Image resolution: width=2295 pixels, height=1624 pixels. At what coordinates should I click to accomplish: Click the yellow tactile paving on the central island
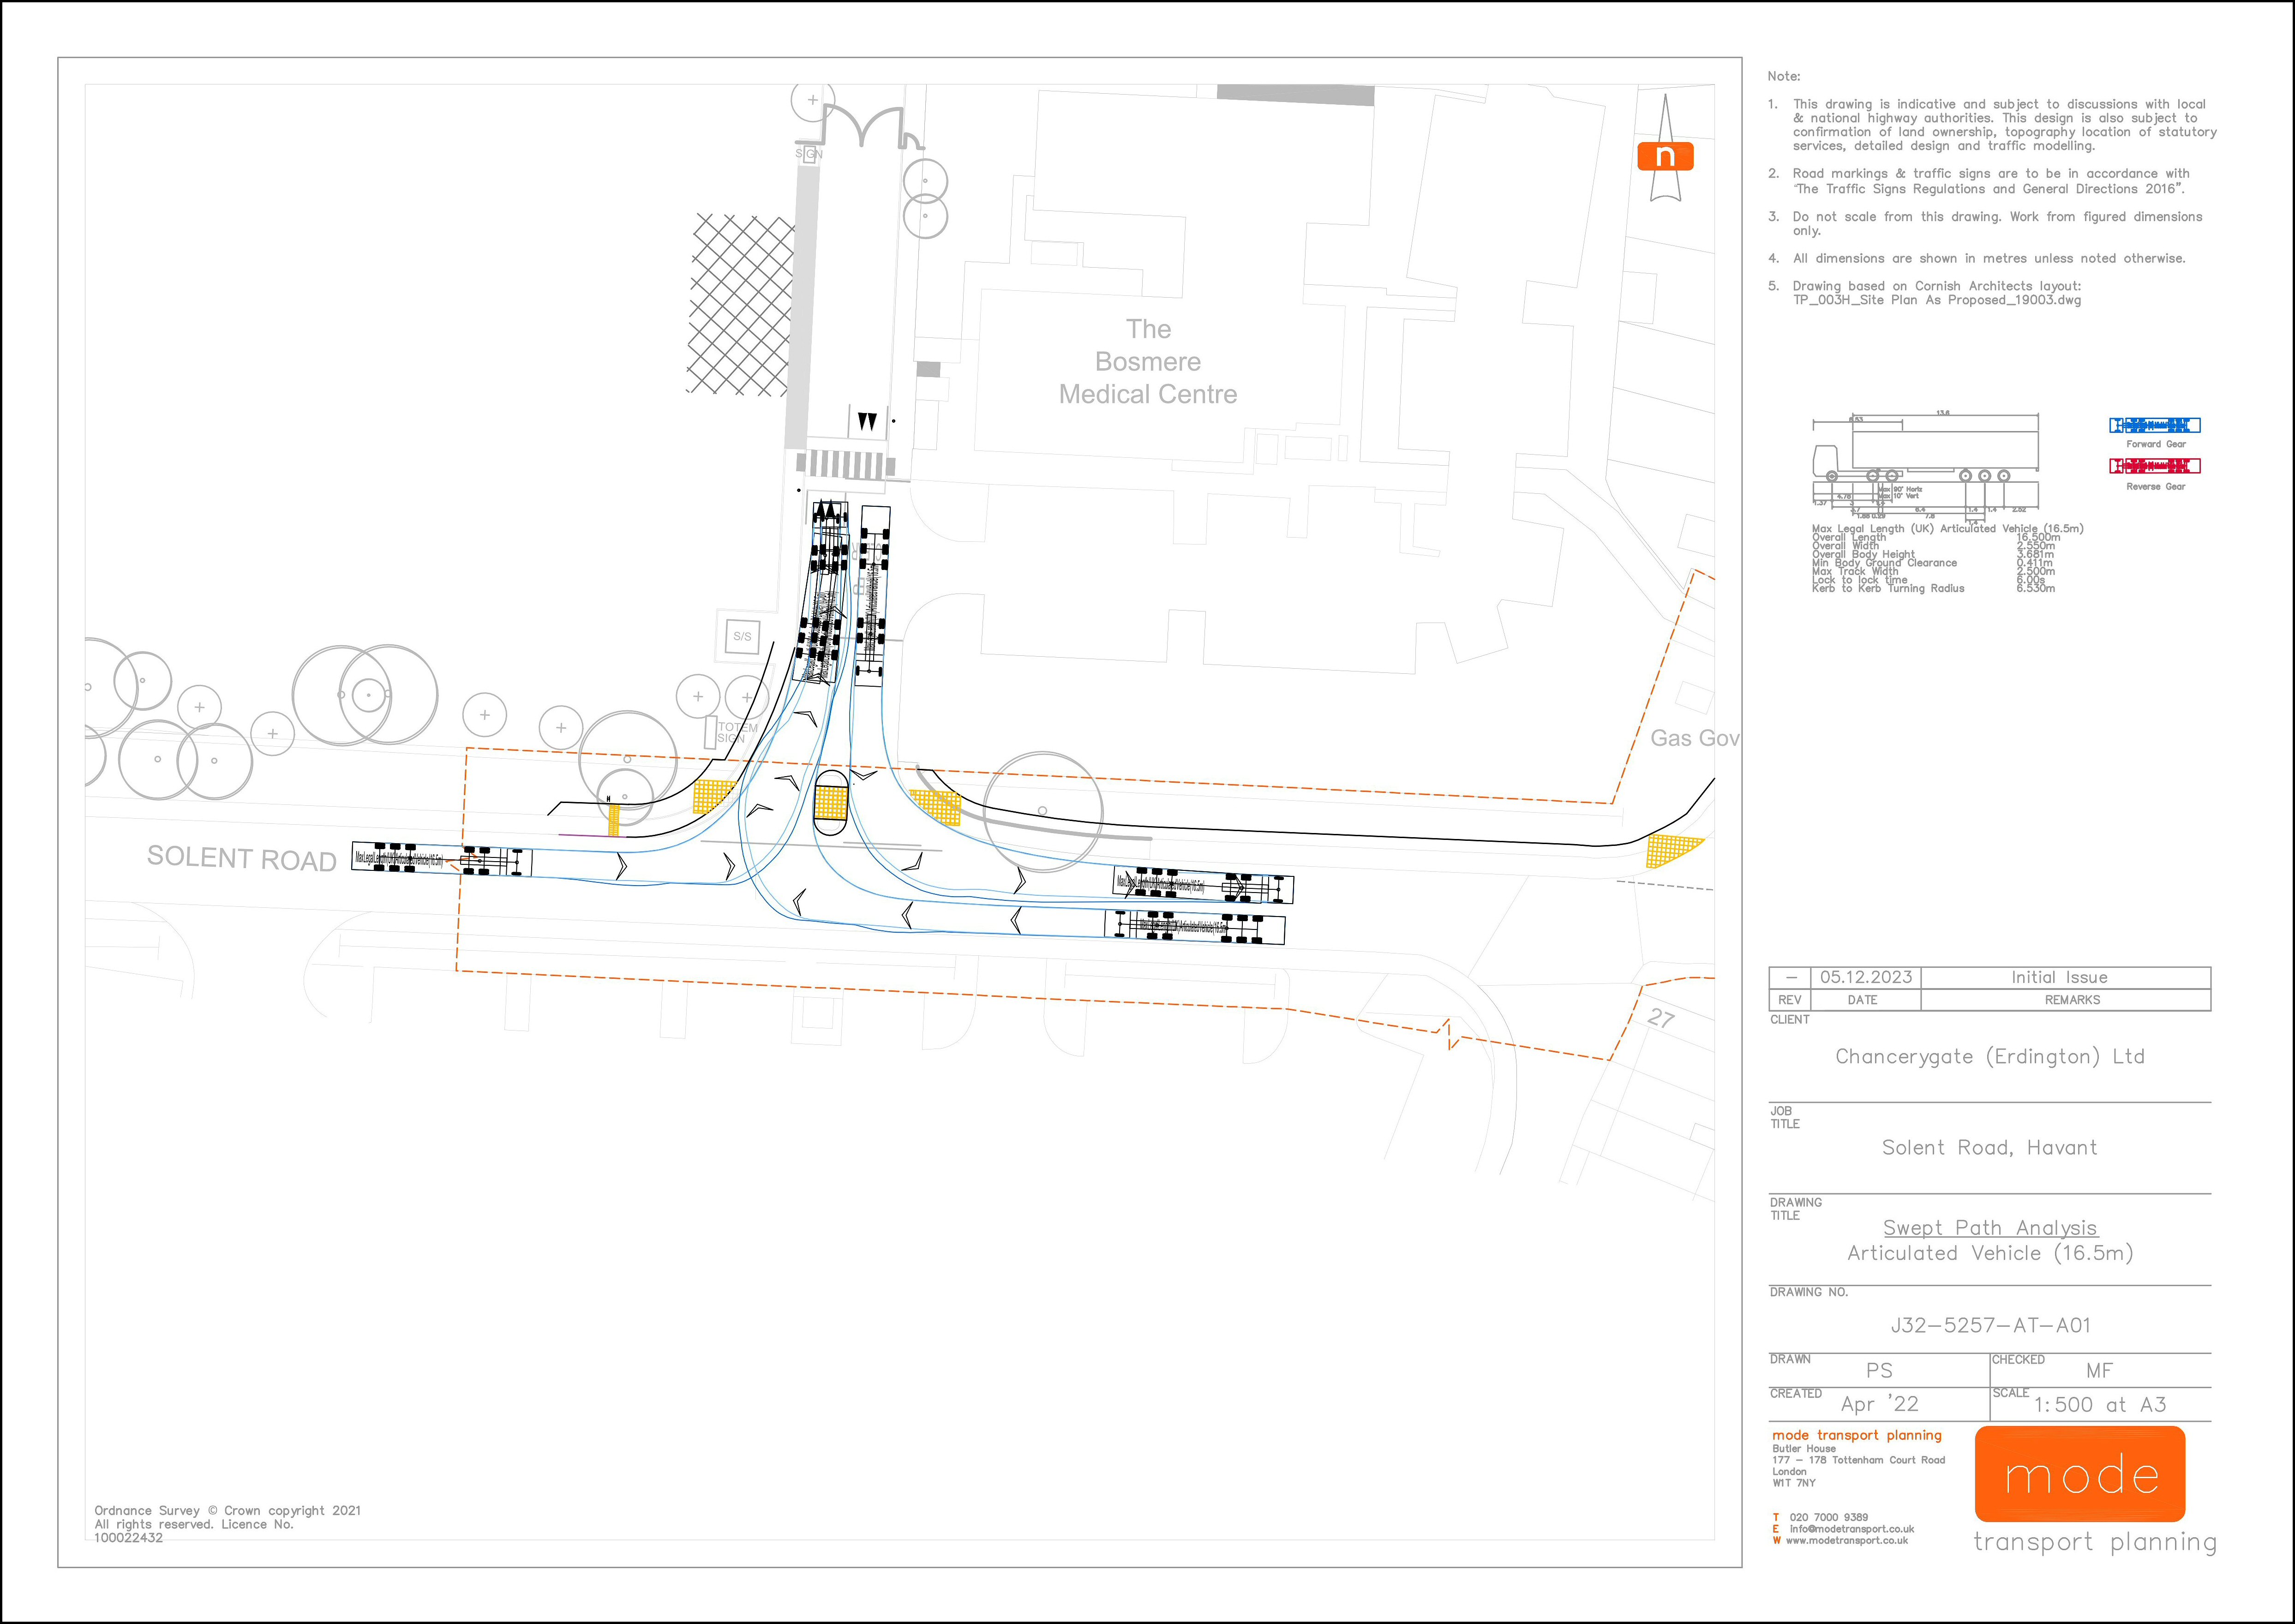831,803
